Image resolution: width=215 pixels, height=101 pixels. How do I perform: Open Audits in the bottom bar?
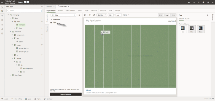(x=5, y=99)
